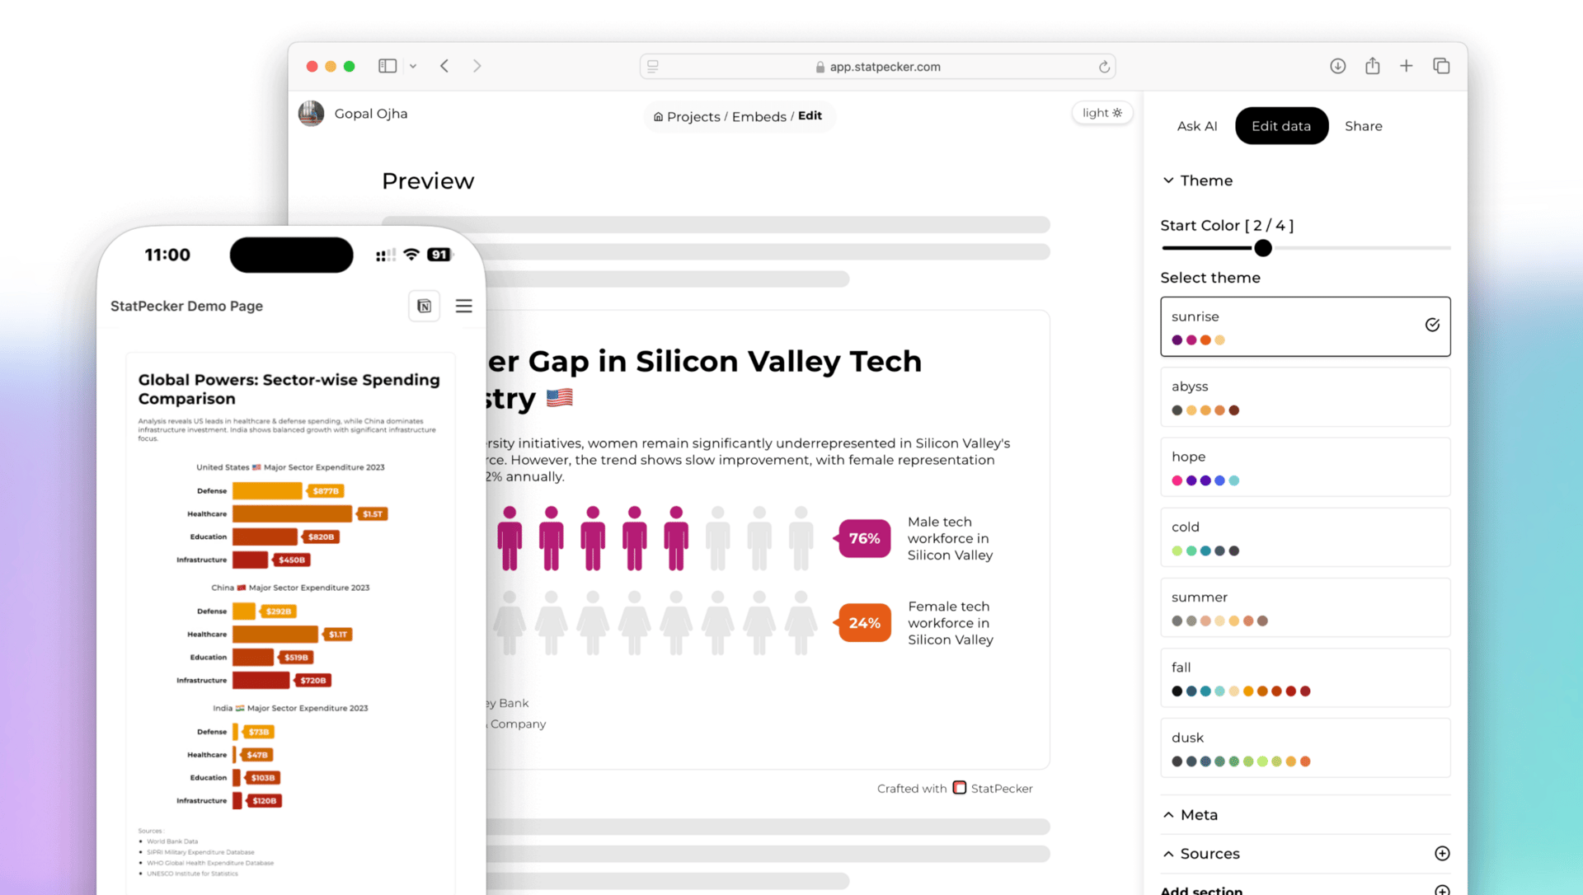Click the 24% female workforce badge
Screen dimensions: 1583x895
tap(864, 623)
